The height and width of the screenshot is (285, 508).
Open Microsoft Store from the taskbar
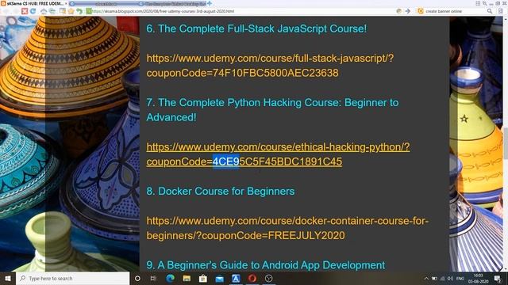coord(203,278)
